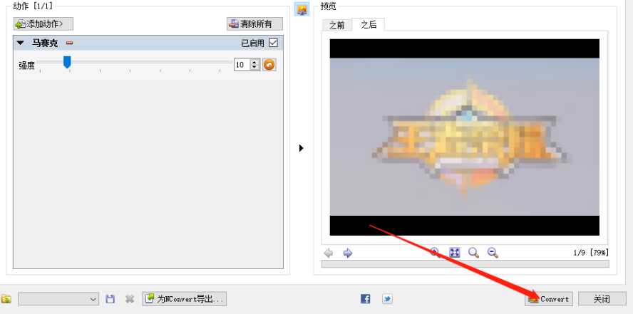Delete the script with the X icon
Viewport: 633px width, 314px height.
[130, 298]
